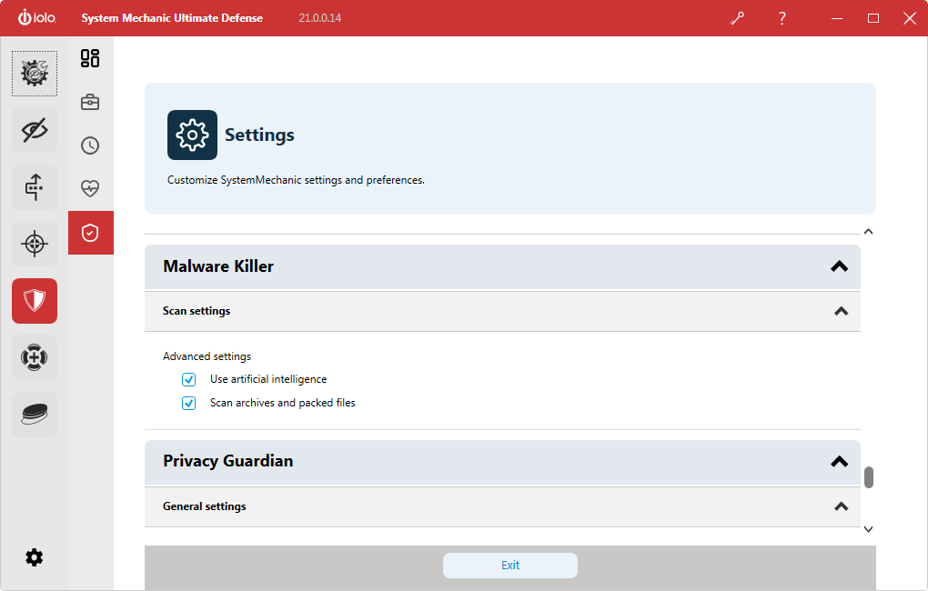Open settings via bottom-left gear icon
Screen dimensions: 928x591
pyautogui.click(x=35, y=557)
